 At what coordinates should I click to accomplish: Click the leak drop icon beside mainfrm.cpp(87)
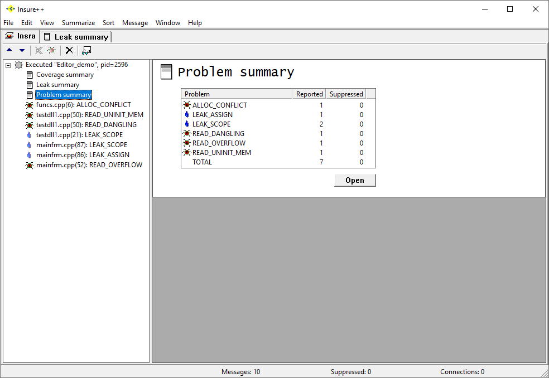click(30, 145)
